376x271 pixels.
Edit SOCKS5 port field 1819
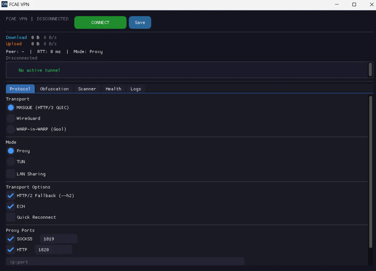pos(59,239)
